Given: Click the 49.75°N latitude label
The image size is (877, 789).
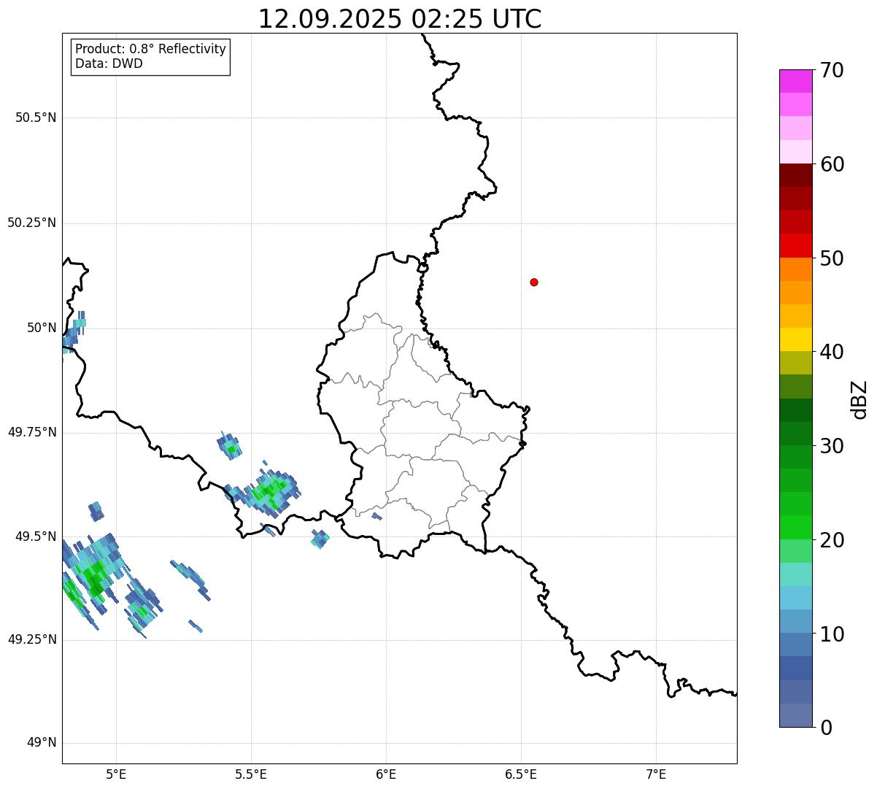Looking at the screenshot, I should [x=32, y=432].
